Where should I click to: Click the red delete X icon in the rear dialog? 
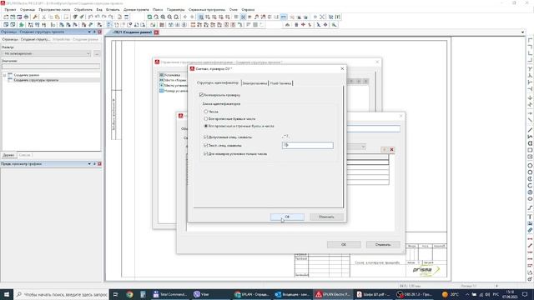(x=391, y=150)
